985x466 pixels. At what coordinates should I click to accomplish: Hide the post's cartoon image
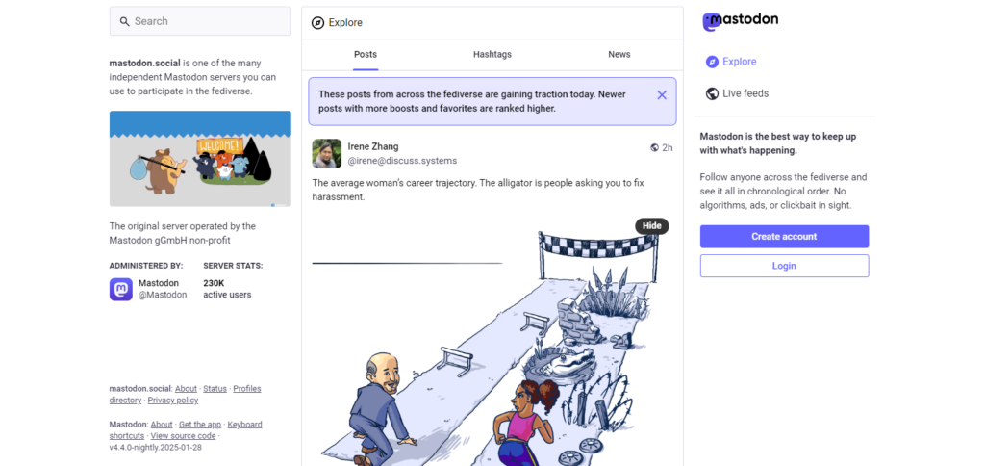tap(652, 226)
